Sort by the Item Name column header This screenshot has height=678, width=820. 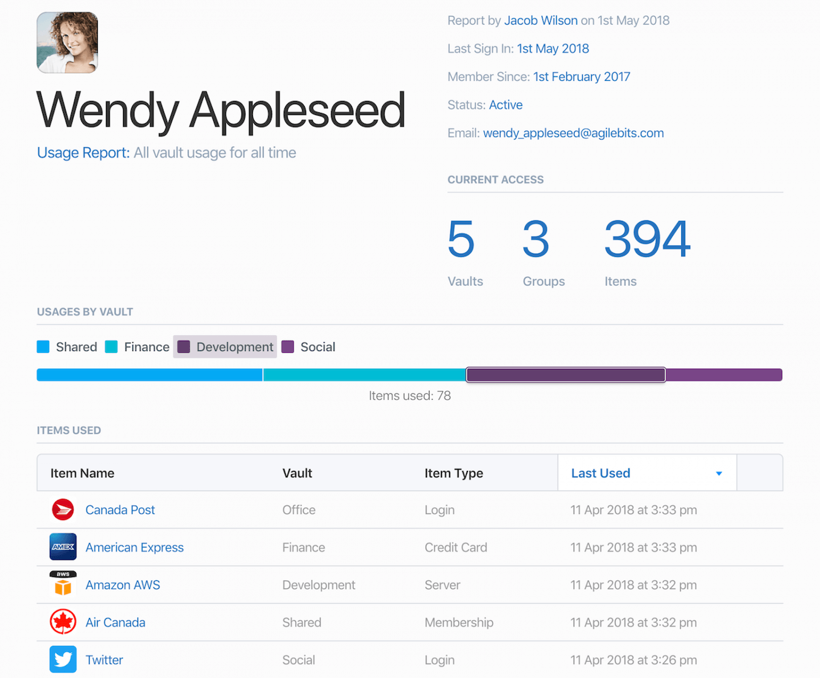click(82, 472)
